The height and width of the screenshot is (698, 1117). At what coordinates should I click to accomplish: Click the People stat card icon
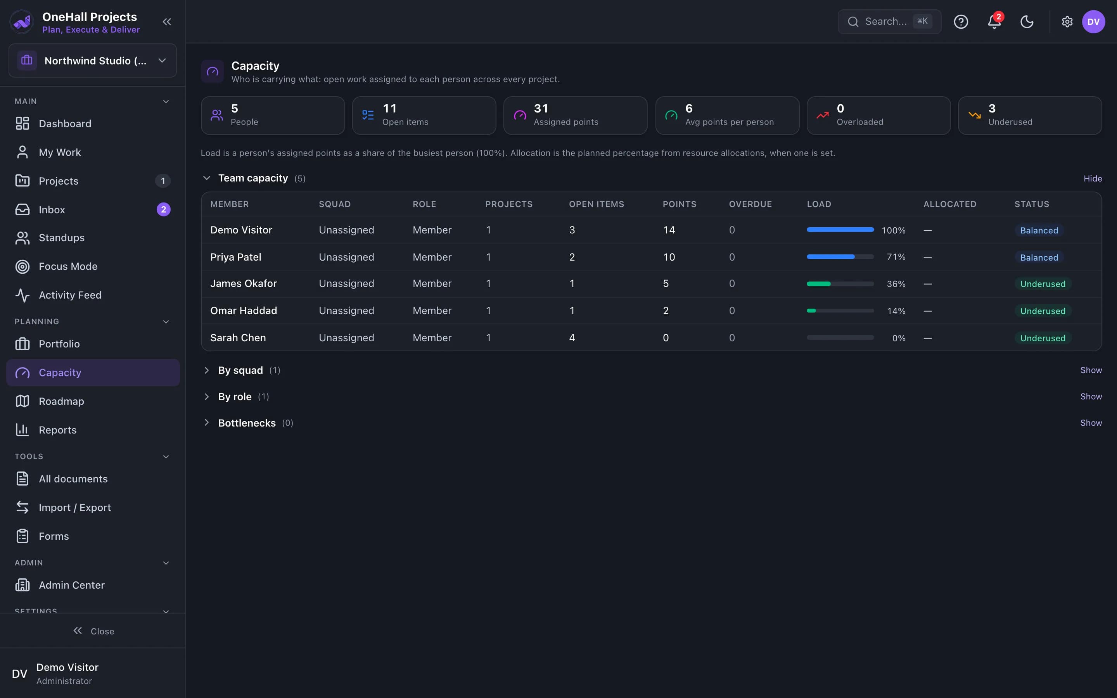point(216,115)
